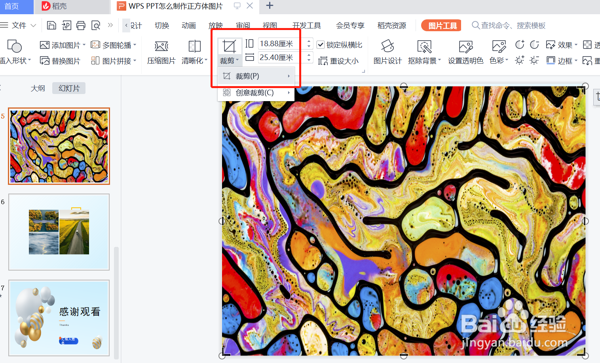Viewport: 600px width, 363px height.
Task: Click 添加图片 button
Action: pos(60,45)
